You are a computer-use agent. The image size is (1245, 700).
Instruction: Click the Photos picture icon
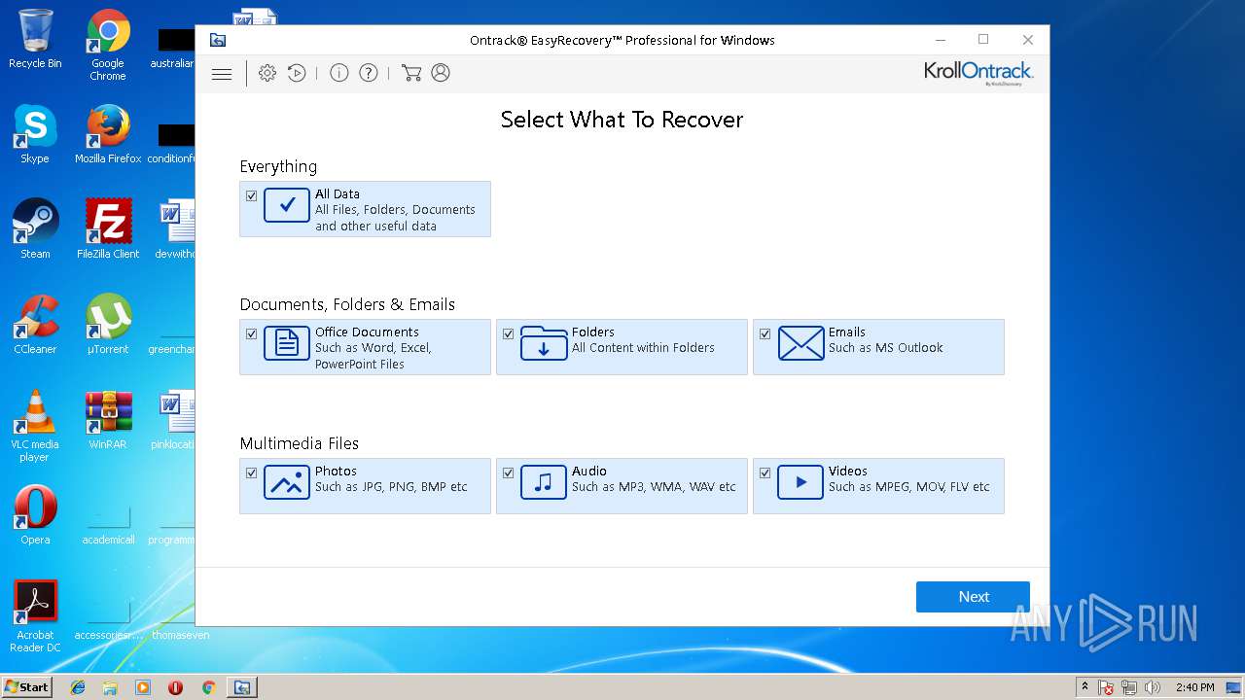pyautogui.click(x=287, y=482)
